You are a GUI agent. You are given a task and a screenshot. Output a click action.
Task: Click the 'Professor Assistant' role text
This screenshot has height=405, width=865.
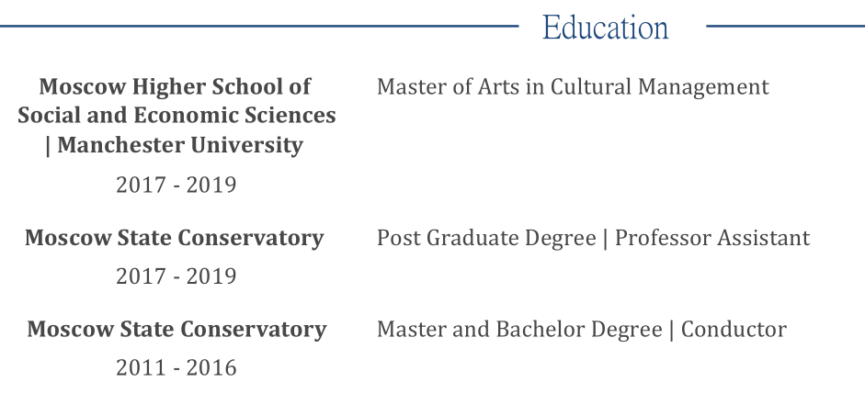712,238
